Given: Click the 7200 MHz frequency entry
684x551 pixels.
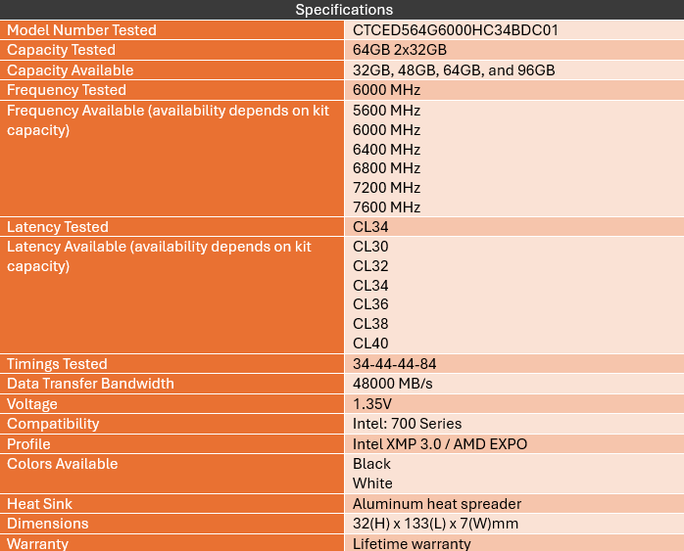Looking at the screenshot, I should click(x=386, y=188).
